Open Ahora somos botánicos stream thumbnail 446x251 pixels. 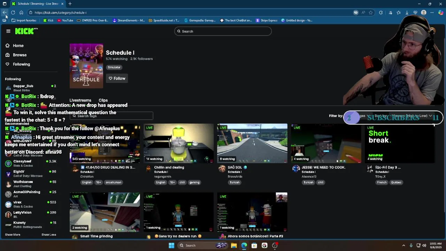coord(252,212)
